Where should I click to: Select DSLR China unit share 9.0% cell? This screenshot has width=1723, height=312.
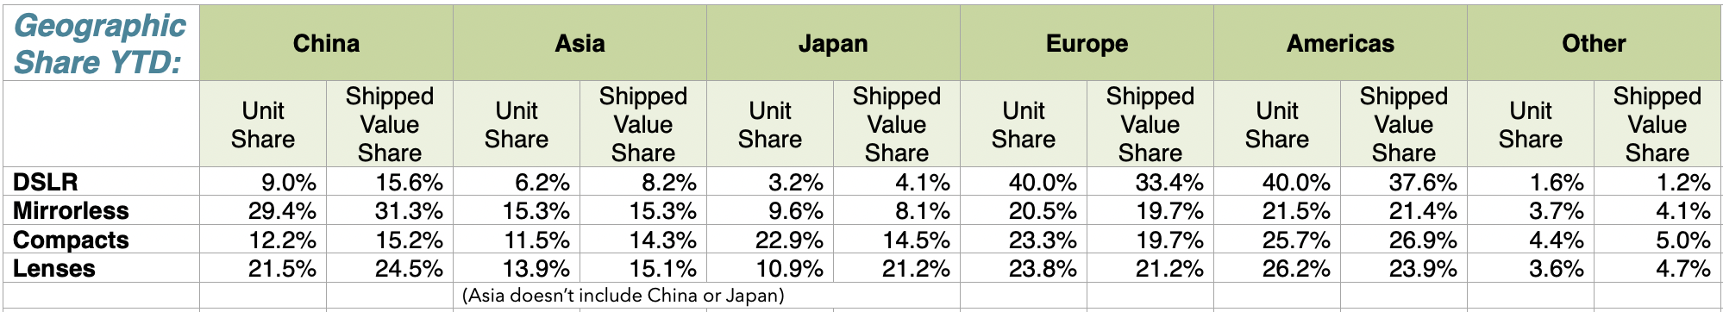263,182
